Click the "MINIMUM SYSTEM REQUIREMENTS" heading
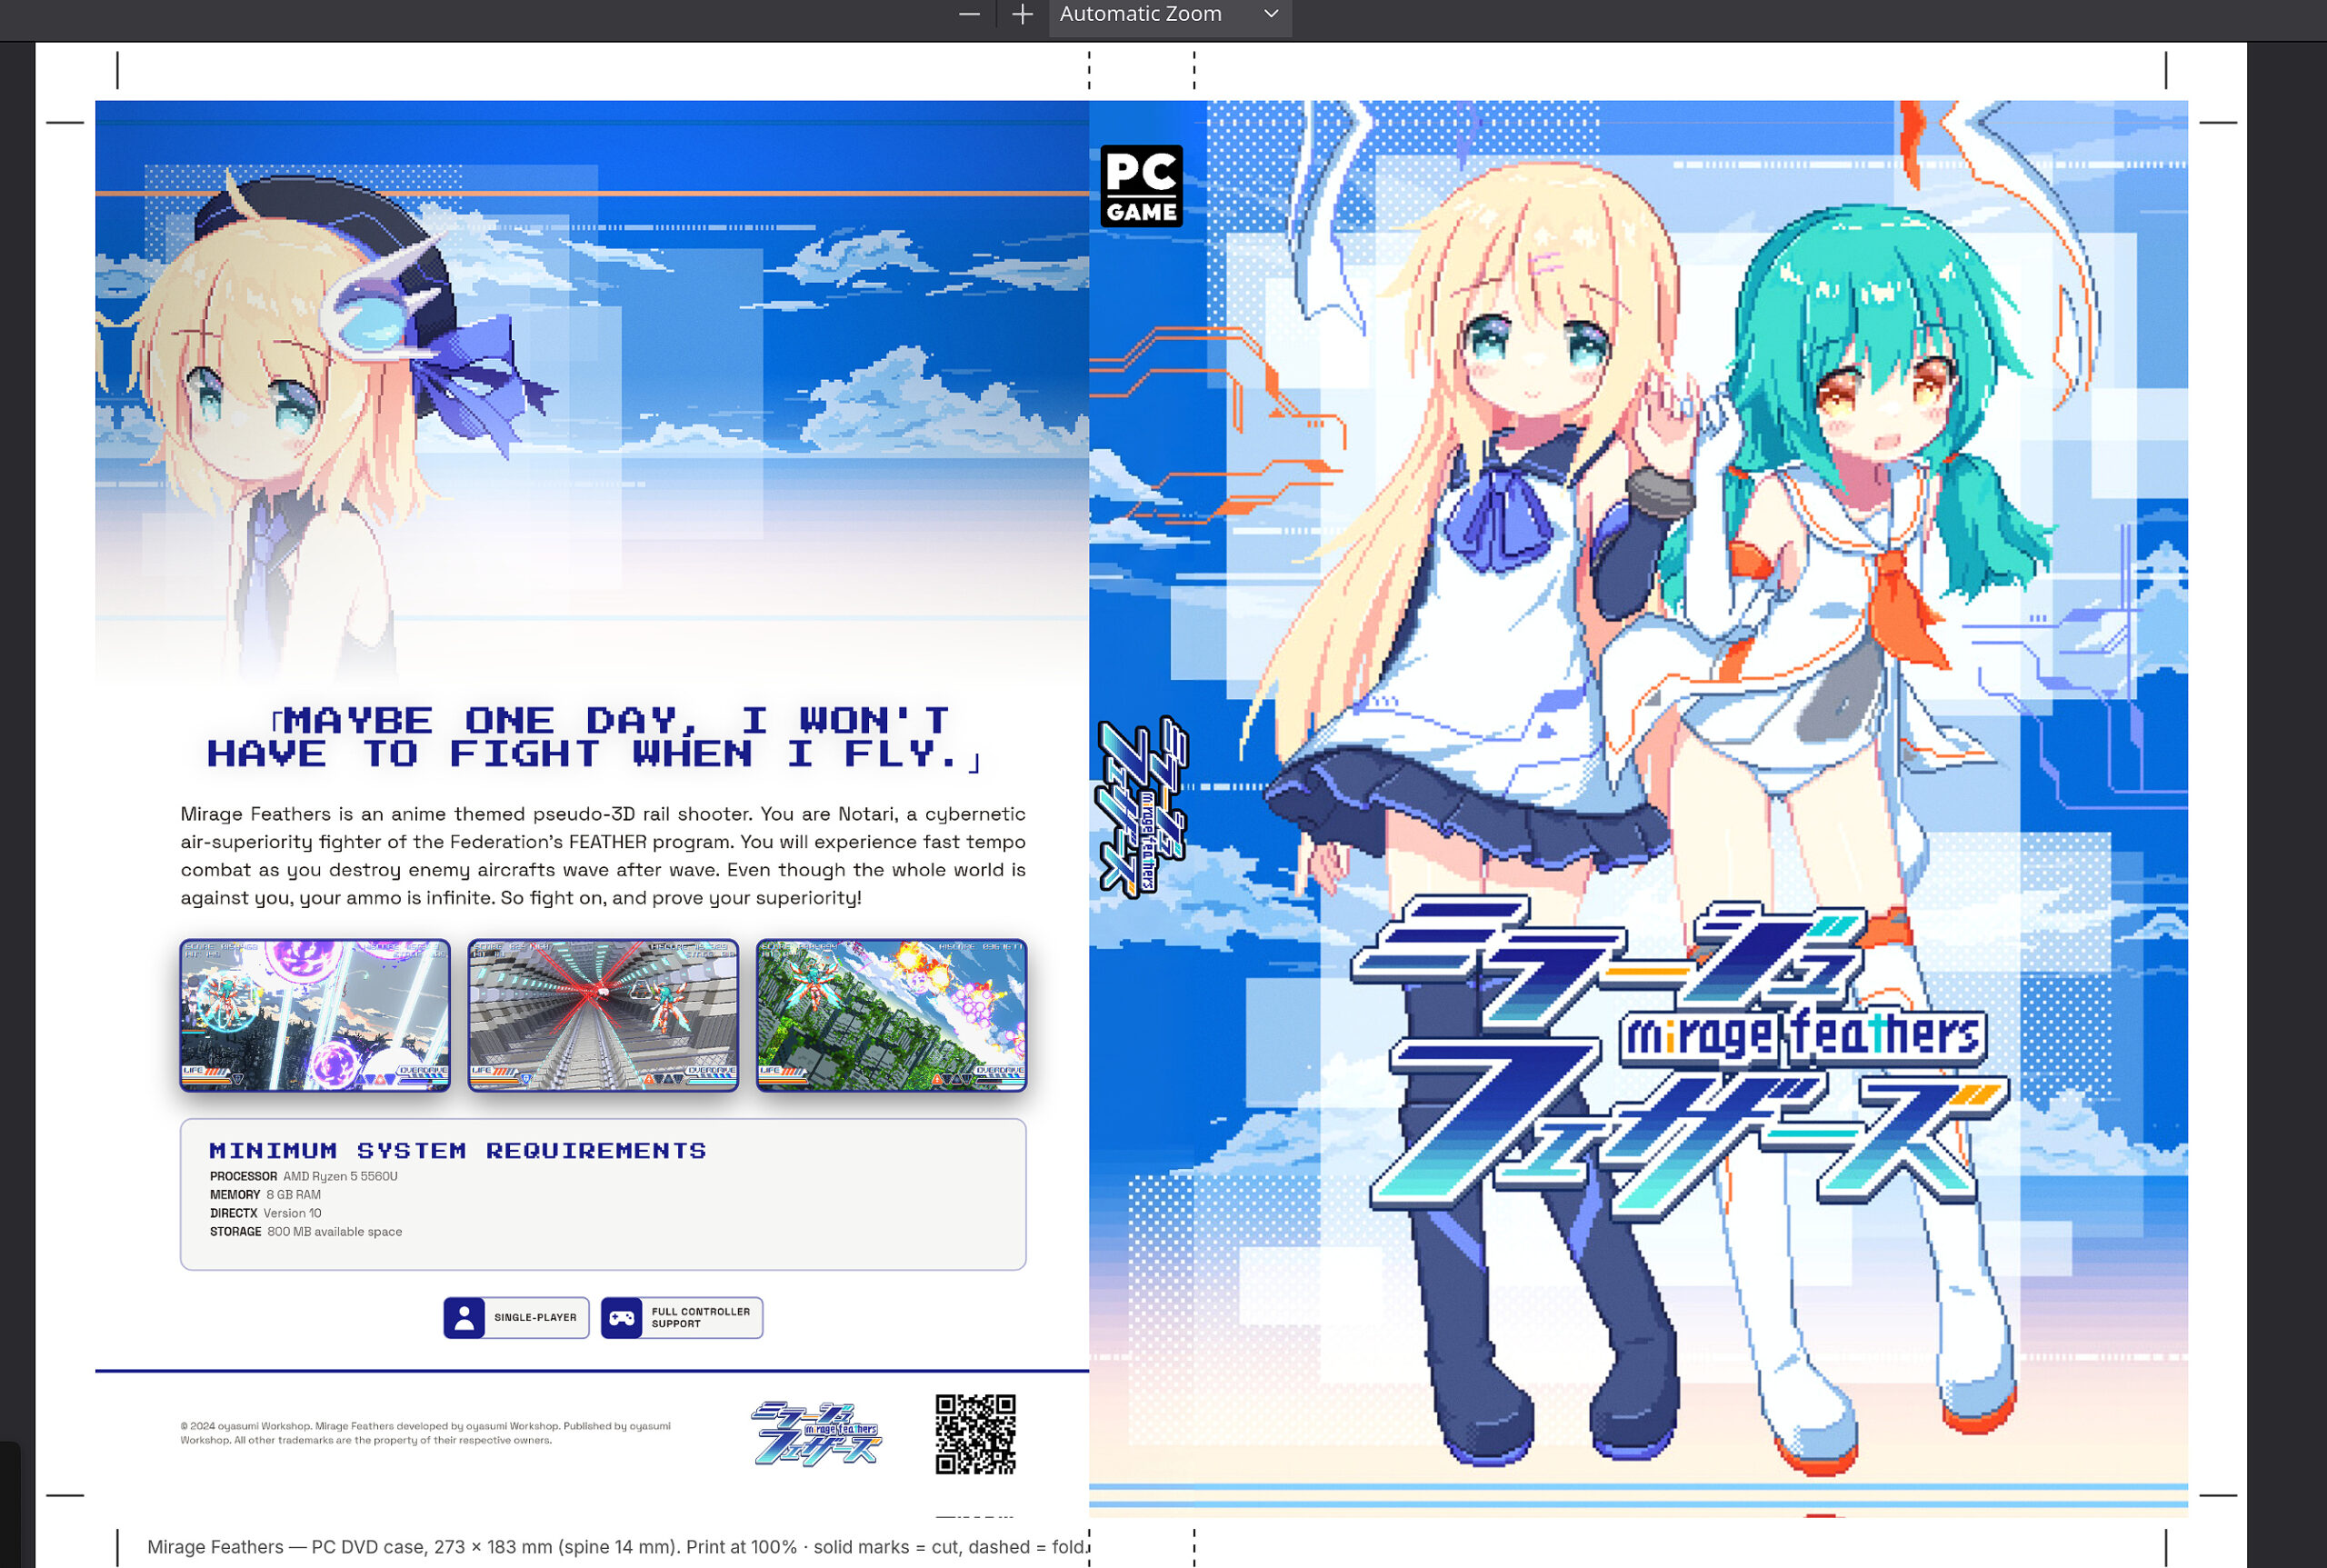The width and height of the screenshot is (2327, 1568). tap(458, 1151)
